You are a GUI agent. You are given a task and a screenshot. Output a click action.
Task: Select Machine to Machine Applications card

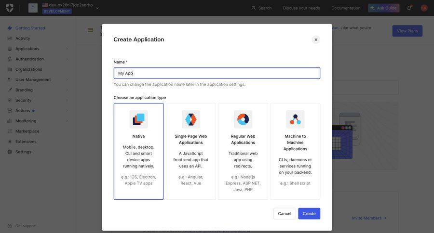tap(295, 151)
